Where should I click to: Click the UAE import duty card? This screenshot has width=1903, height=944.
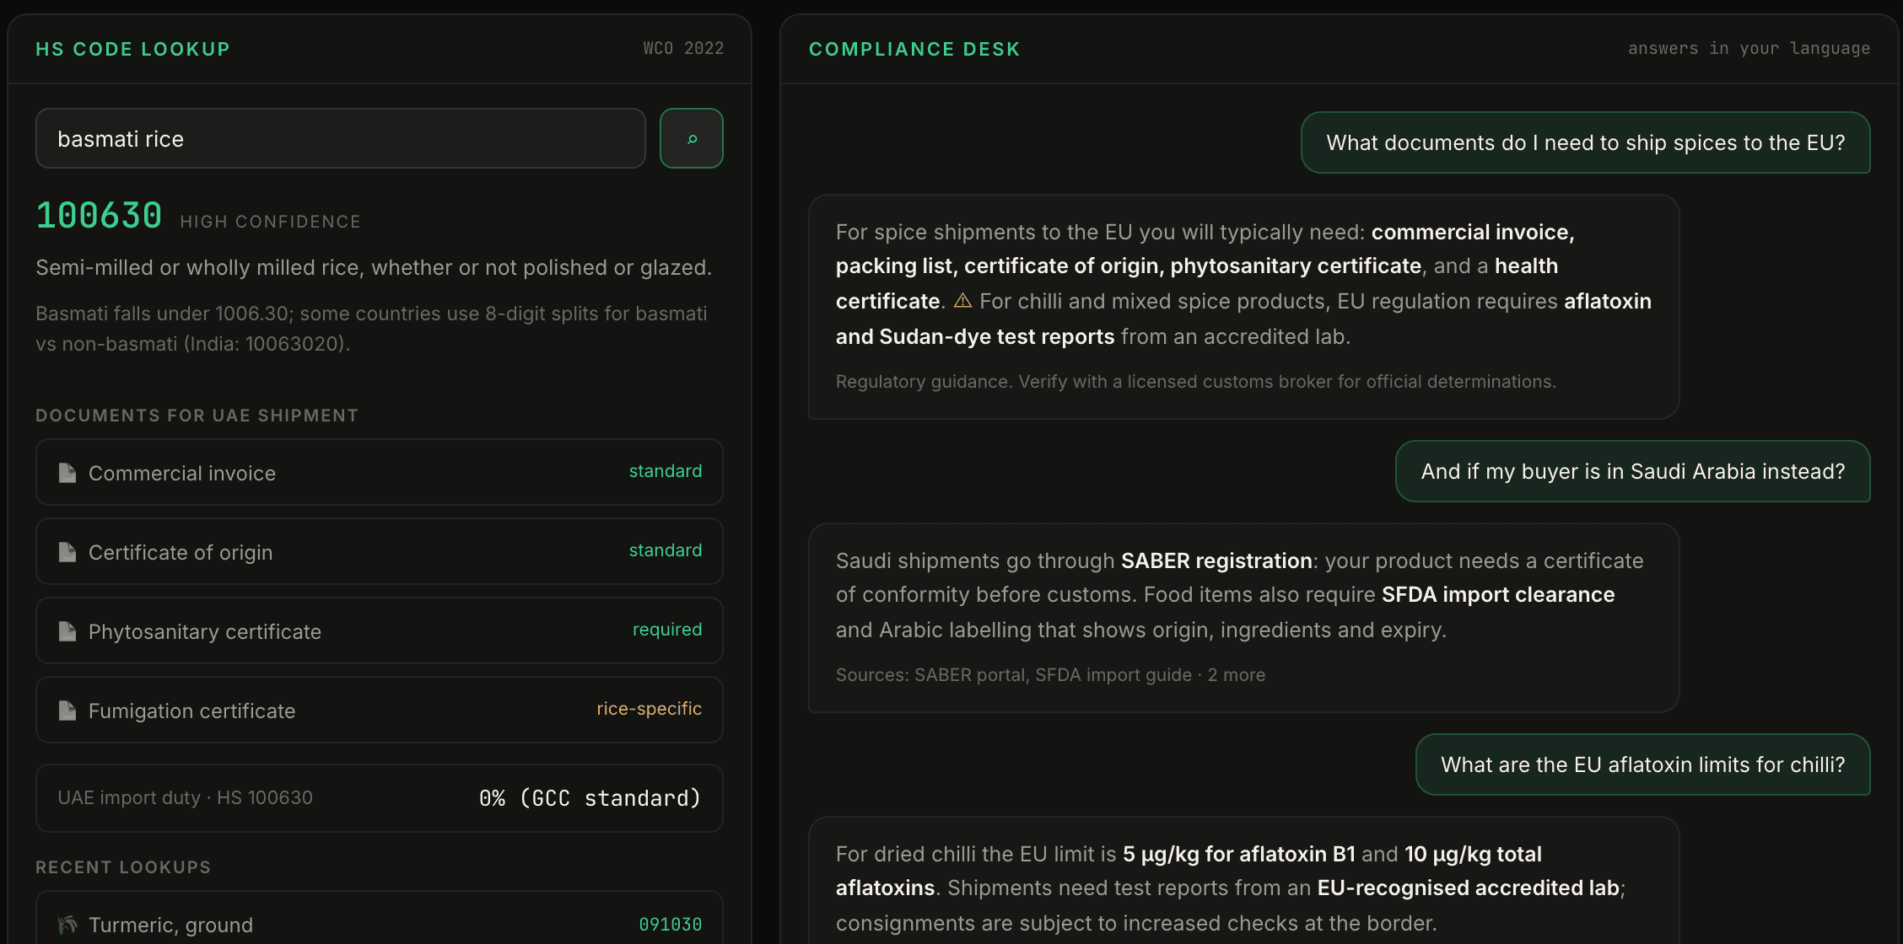[380, 798]
